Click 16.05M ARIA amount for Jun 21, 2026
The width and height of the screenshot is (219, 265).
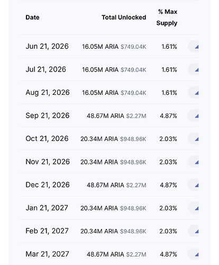[x=100, y=47]
